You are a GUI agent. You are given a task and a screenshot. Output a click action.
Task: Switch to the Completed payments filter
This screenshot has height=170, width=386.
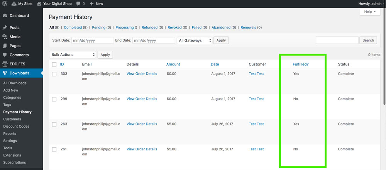(73, 28)
